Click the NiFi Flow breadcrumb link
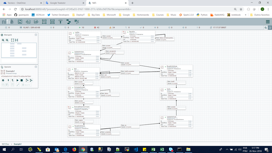272x153 pixels. pyautogui.click(x=5, y=144)
